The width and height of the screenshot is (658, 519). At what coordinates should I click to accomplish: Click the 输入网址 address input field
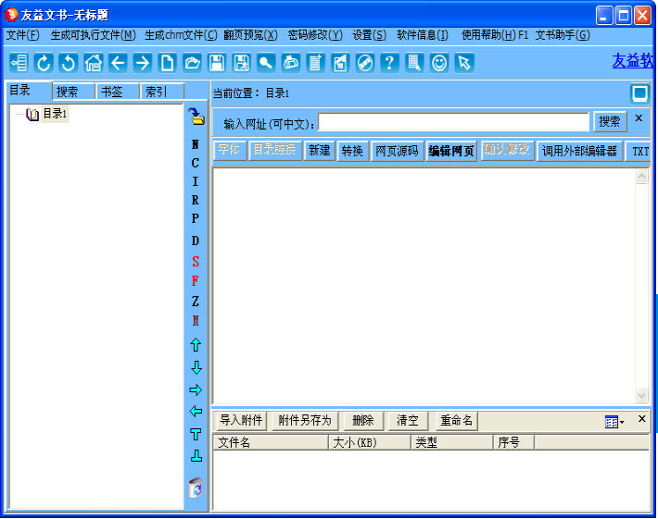pyautogui.click(x=454, y=122)
